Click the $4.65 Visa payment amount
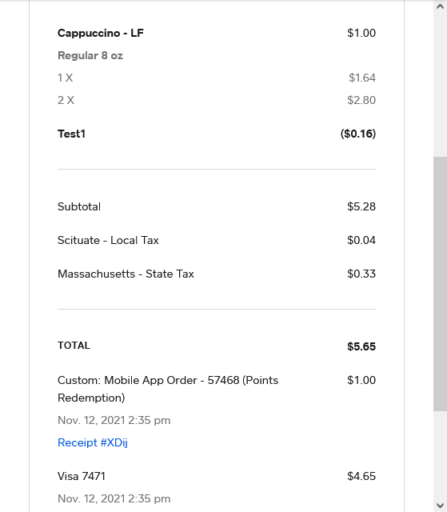Image resolution: width=447 pixels, height=512 pixels. [361, 477]
